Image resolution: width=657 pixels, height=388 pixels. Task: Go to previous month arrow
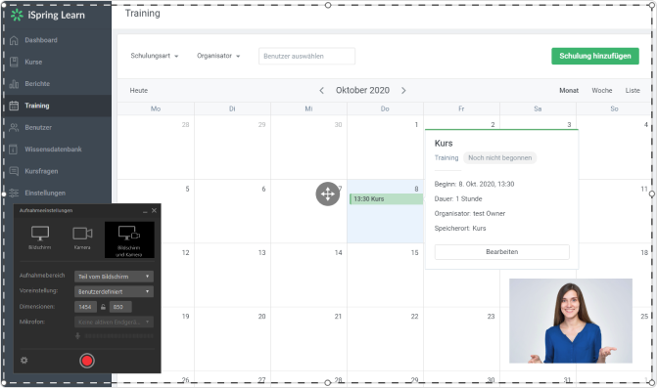coord(321,90)
